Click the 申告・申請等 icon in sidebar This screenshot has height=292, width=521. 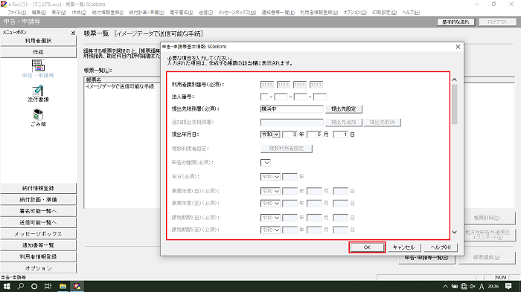pyautogui.click(x=38, y=68)
